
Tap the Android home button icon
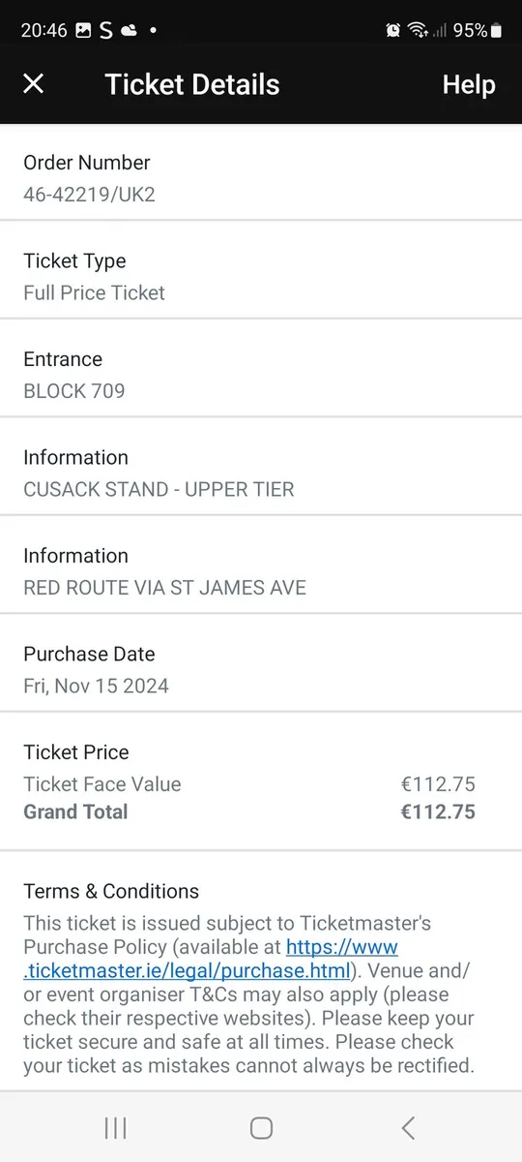261,1127
